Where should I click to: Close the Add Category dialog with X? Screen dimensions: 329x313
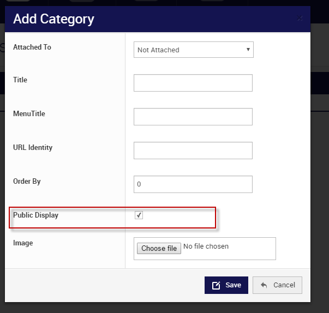tap(300, 19)
